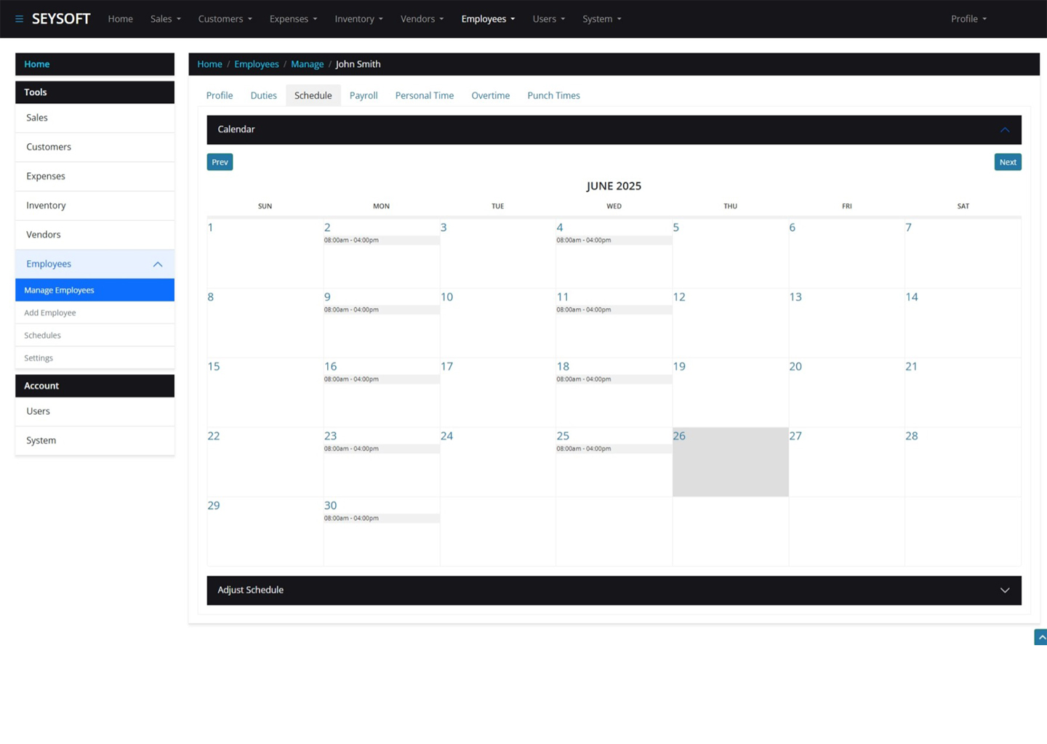Go to previous month with Prev button

tap(220, 162)
